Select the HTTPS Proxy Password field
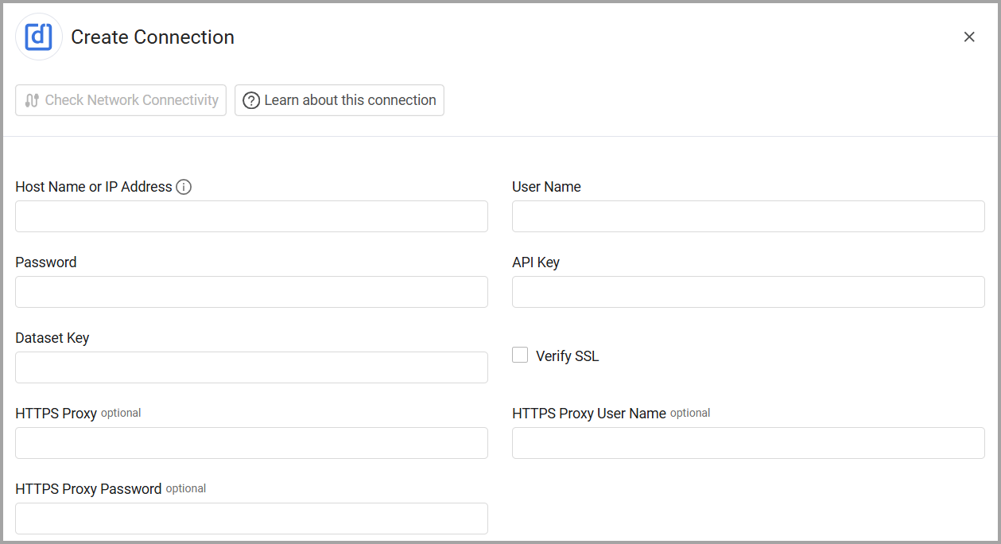This screenshot has height=544, width=1001. [251, 519]
